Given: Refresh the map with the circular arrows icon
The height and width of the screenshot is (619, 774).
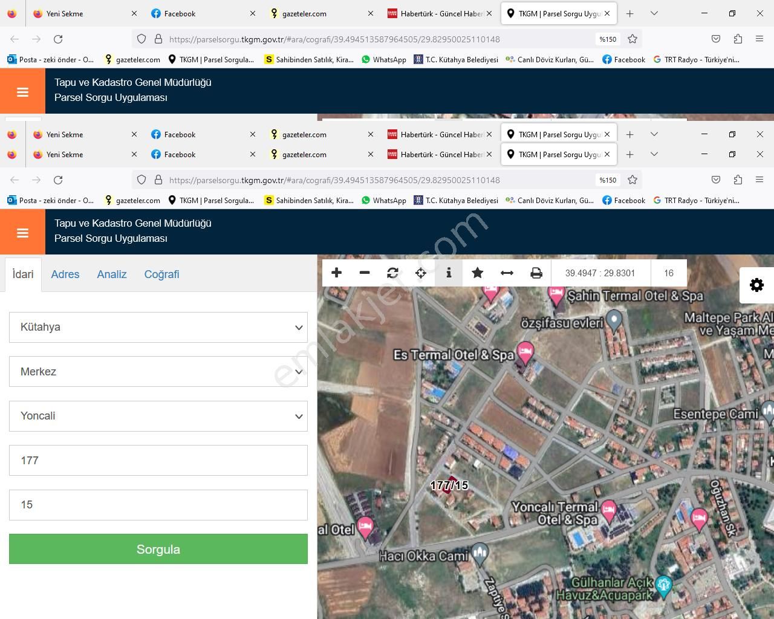Looking at the screenshot, I should tap(393, 273).
